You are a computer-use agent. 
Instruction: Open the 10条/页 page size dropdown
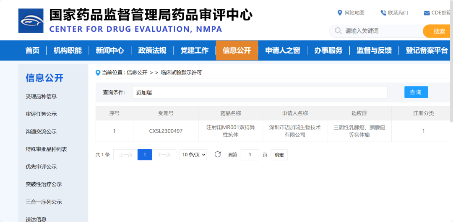pyautogui.click(x=193, y=155)
